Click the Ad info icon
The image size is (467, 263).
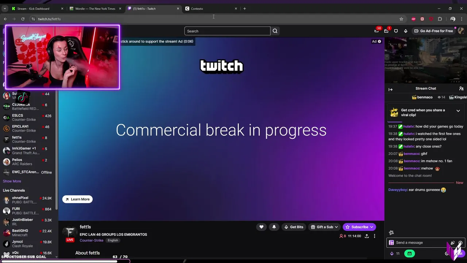pyautogui.click(x=379, y=41)
